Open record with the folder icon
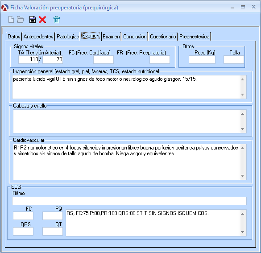Viewport: 261px width, 253px height. pyautogui.click(x=21, y=20)
